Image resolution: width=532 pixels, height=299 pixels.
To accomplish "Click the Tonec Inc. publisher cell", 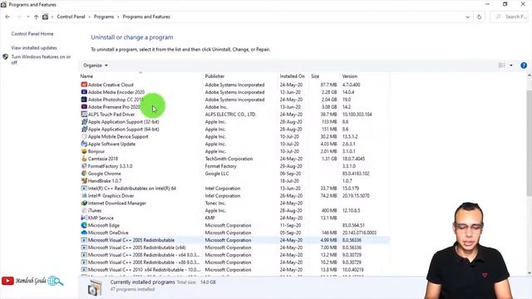I will [x=215, y=203].
